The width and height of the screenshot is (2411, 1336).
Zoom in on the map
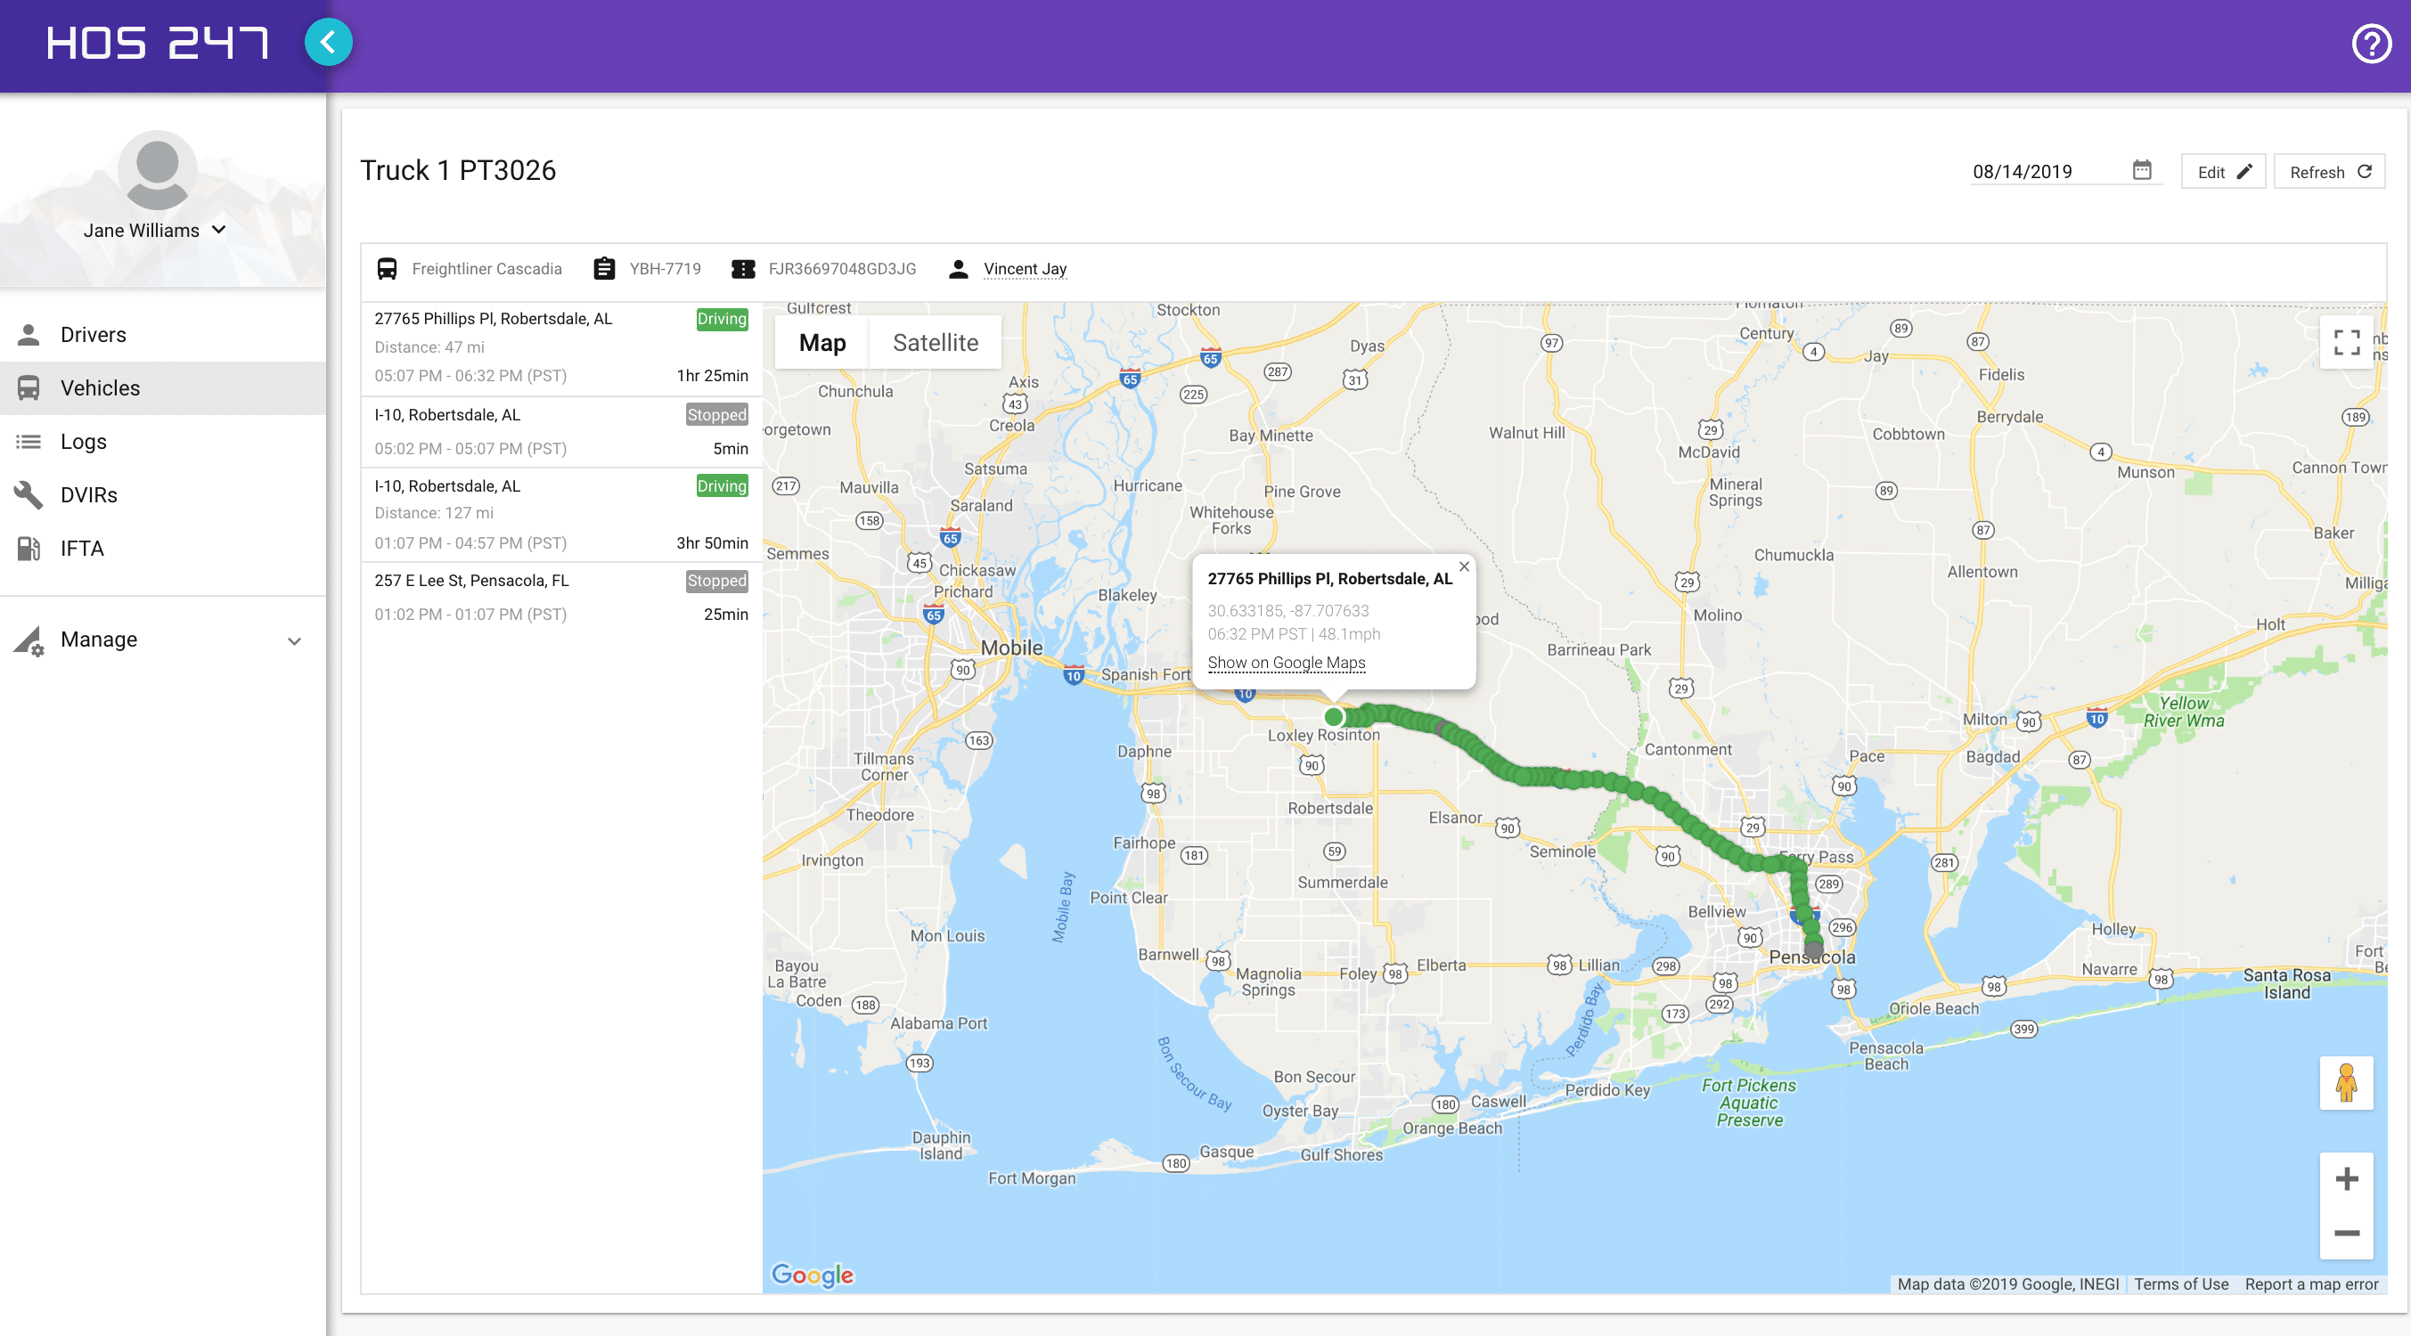point(2347,1179)
